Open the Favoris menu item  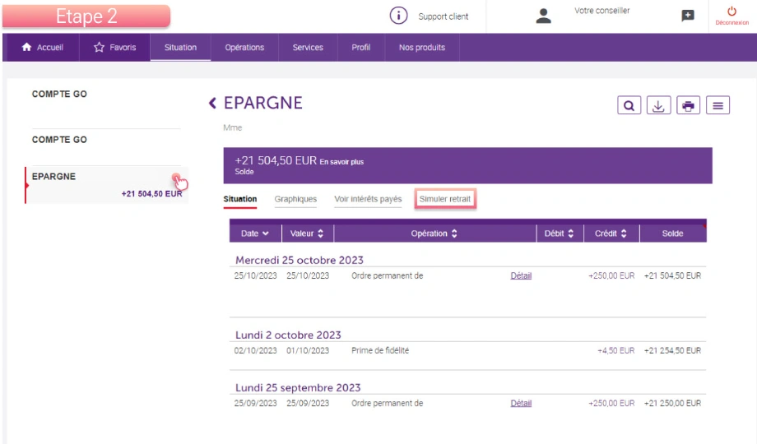(115, 48)
